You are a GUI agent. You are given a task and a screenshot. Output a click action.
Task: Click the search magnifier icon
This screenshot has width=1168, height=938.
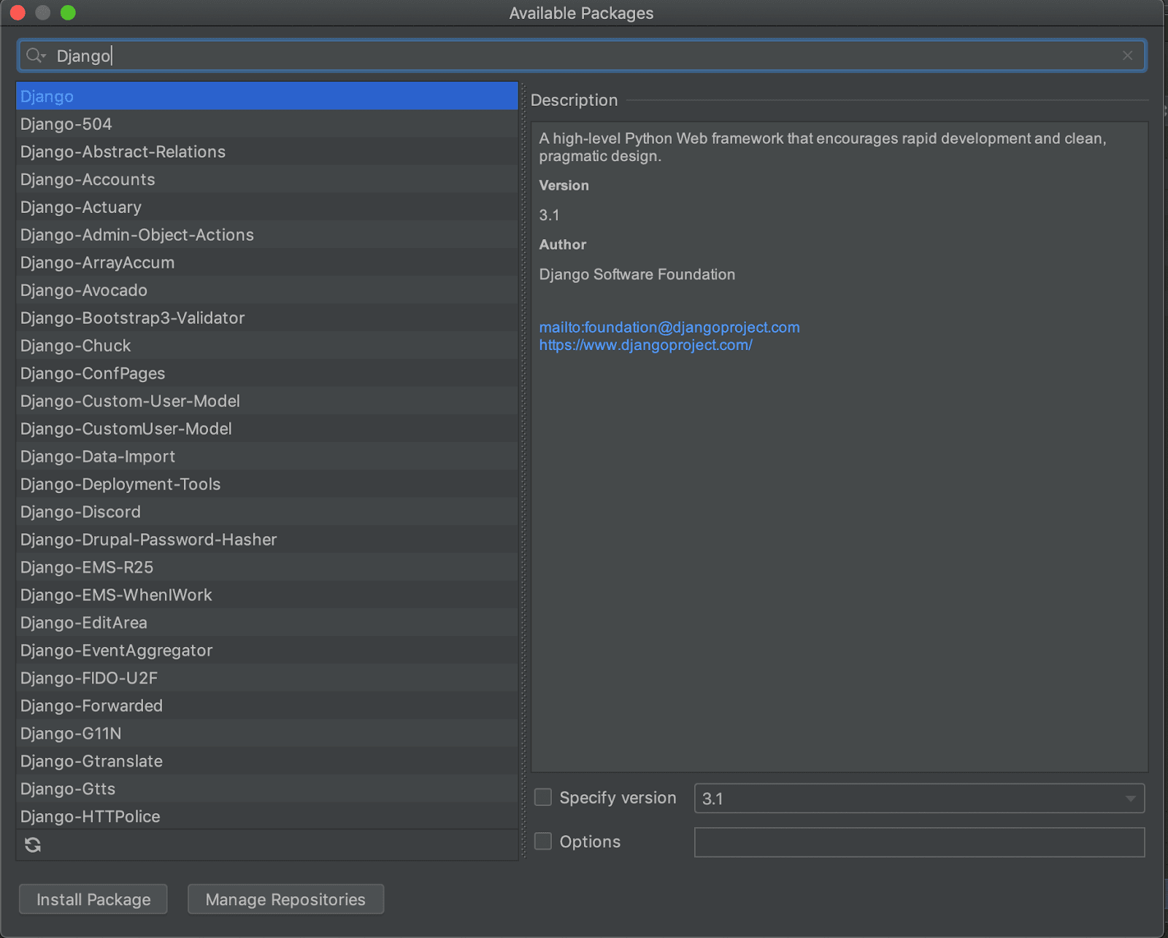pos(35,55)
